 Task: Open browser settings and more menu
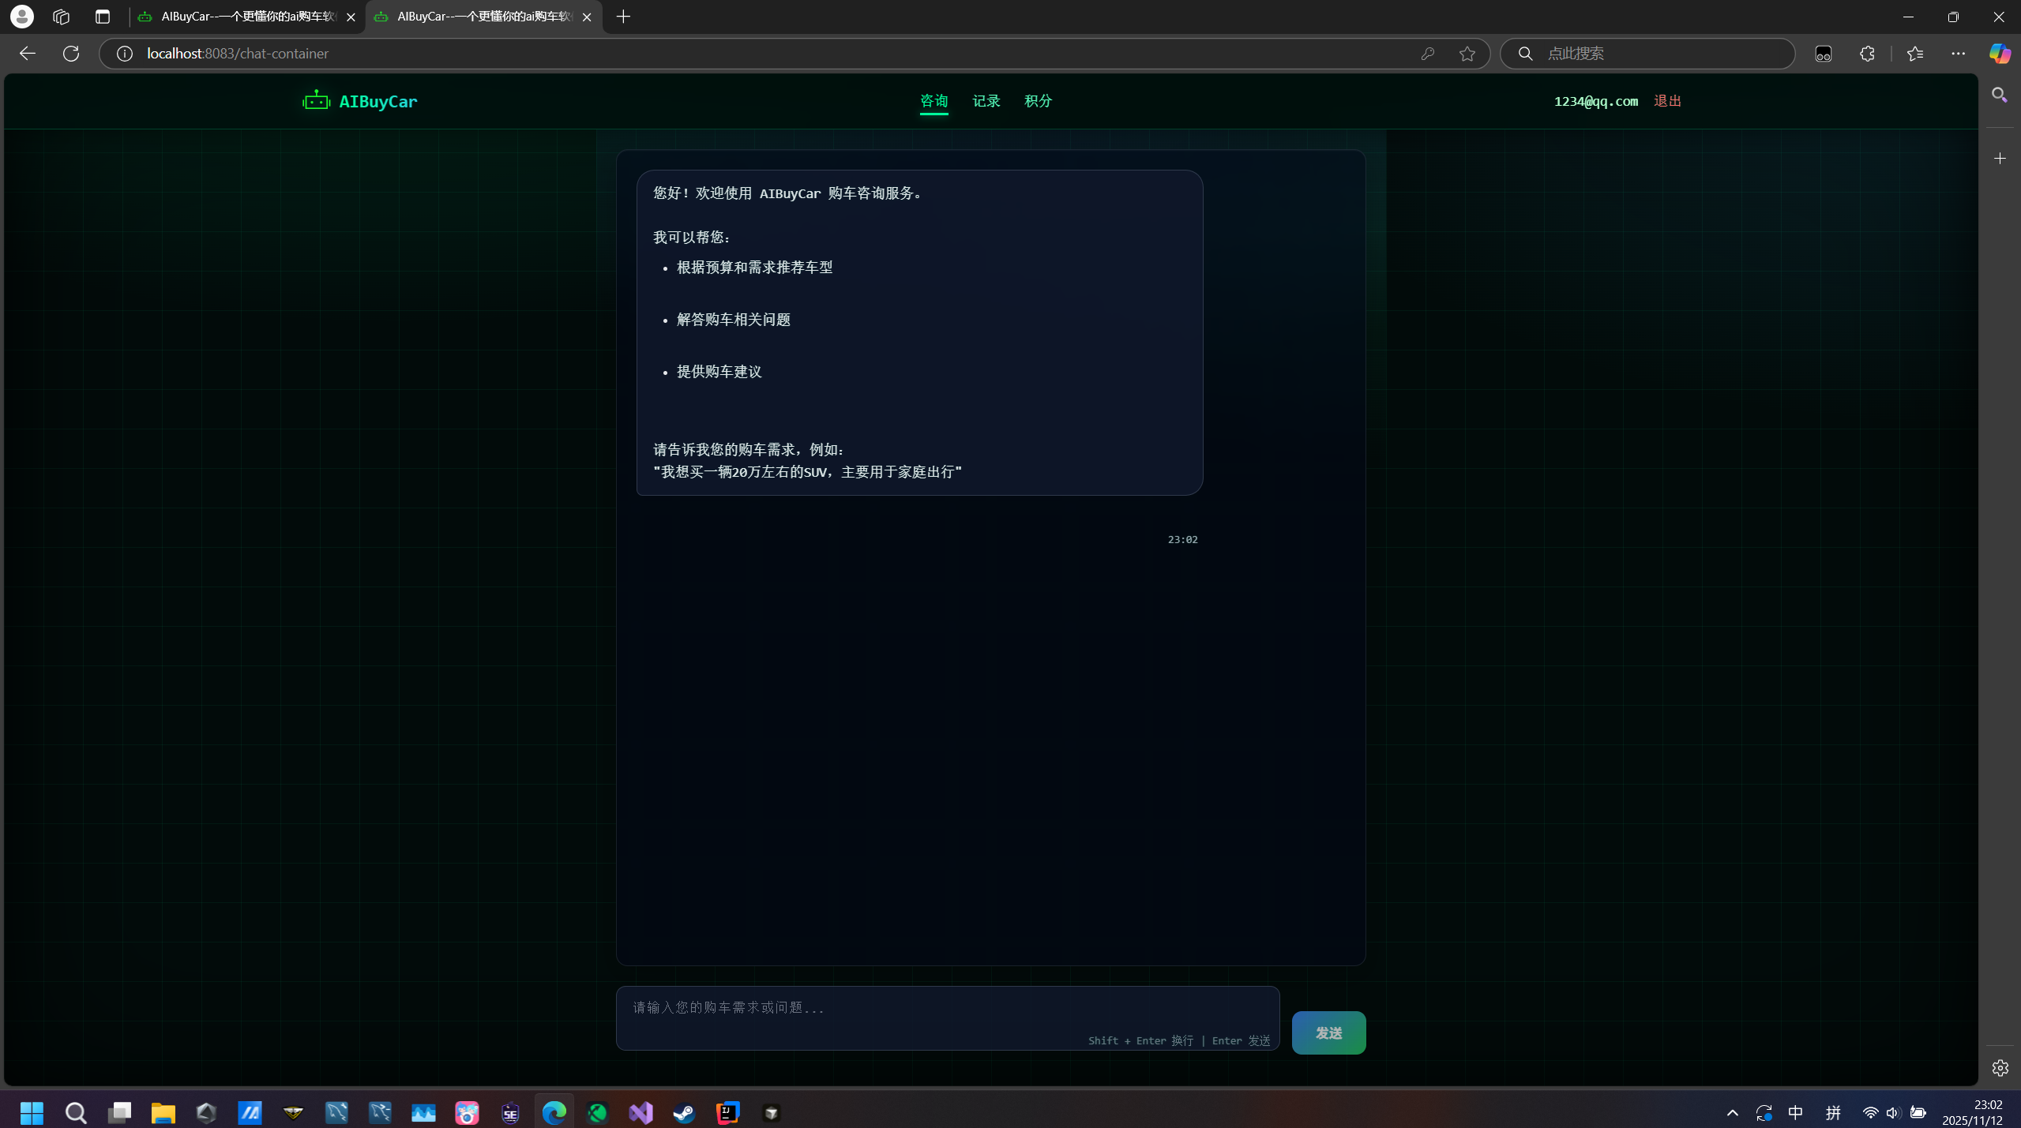pyautogui.click(x=1958, y=53)
